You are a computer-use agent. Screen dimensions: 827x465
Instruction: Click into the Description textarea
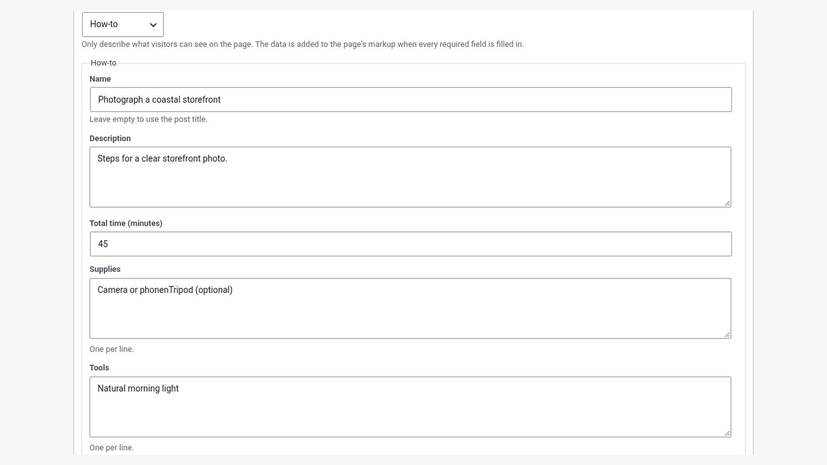pyautogui.click(x=410, y=177)
